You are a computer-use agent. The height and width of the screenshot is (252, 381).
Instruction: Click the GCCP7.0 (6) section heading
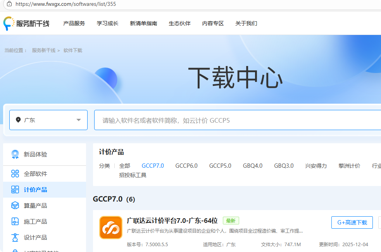(x=114, y=199)
